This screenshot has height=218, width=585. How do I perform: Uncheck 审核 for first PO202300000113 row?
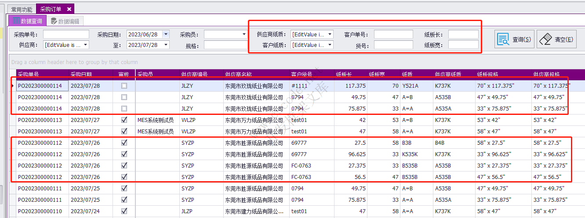click(x=124, y=120)
